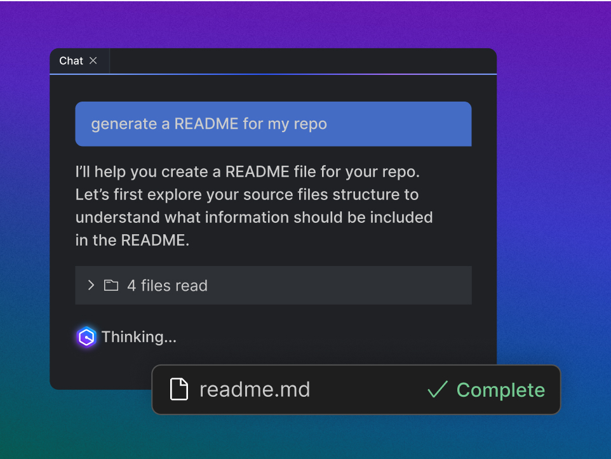Click the file-page icon on the status card

[x=178, y=389]
